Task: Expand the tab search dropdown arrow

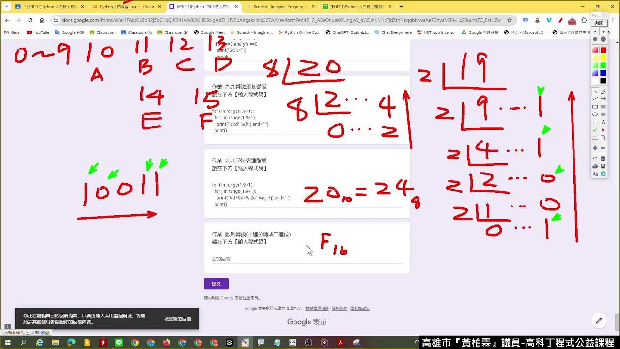Action: pyautogui.click(x=6, y=6)
